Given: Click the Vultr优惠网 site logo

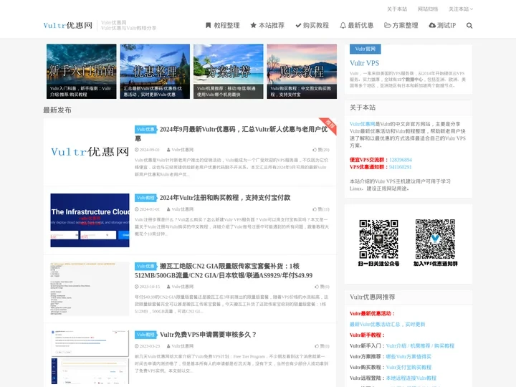Looking at the screenshot, I should point(68,25).
